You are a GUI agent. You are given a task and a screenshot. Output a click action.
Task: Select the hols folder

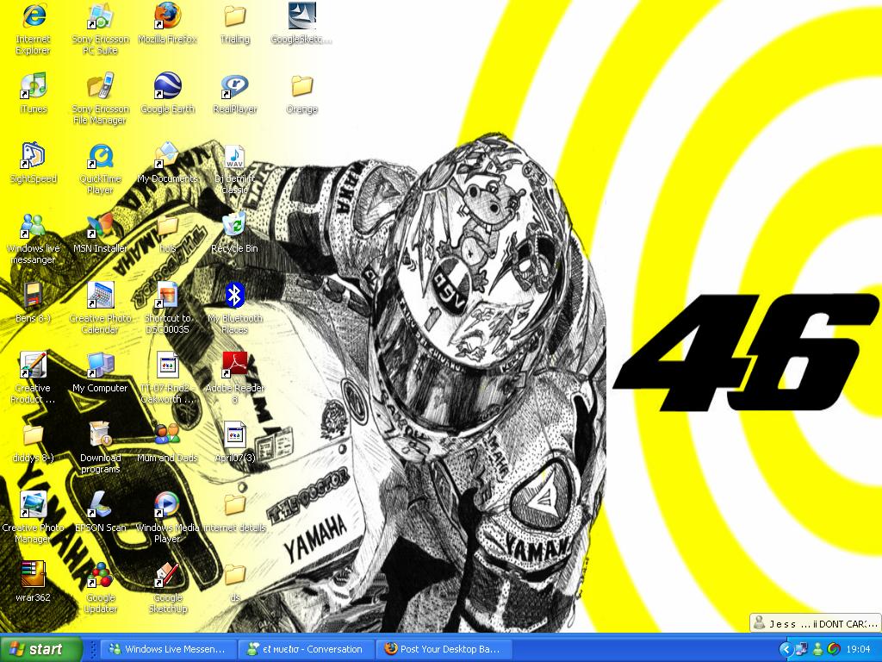pos(168,227)
